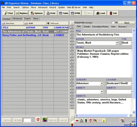The image size is (137, 127).
Task: Click the up arrow above alphabet index
Action: click(x=72, y=23)
